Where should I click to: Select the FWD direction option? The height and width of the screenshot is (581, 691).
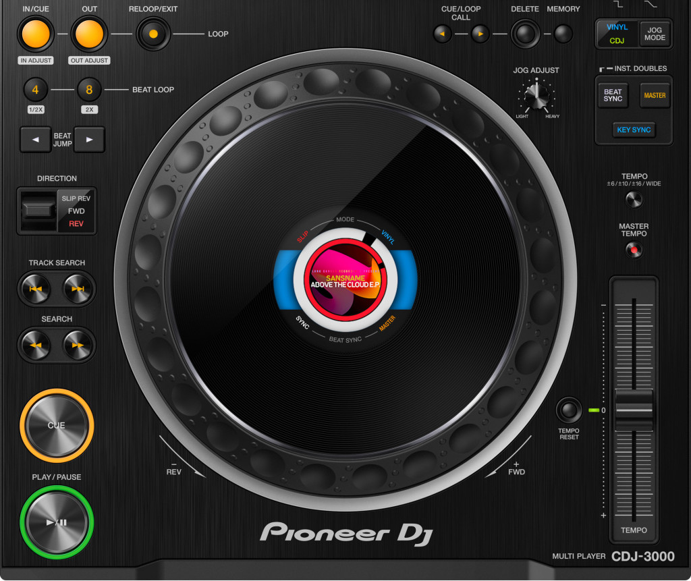pos(76,211)
